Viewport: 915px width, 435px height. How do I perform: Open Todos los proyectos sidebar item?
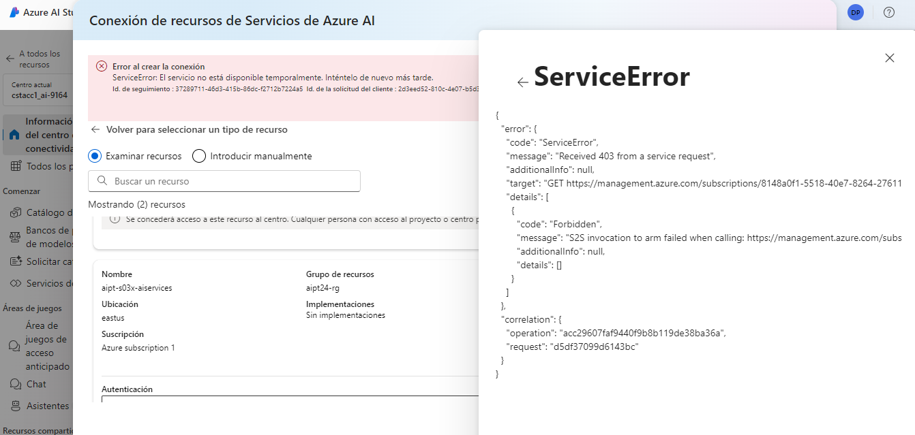38,166
